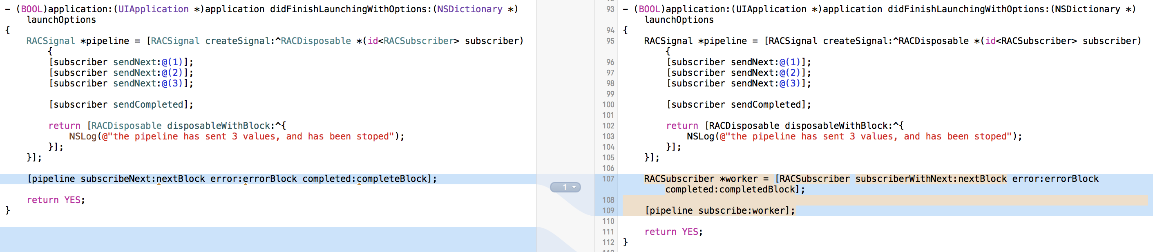Click '[subscriber sendNext:@(1)];' in the left pane
The height and width of the screenshot is (252, 1153).
click(x=121, y=62)
